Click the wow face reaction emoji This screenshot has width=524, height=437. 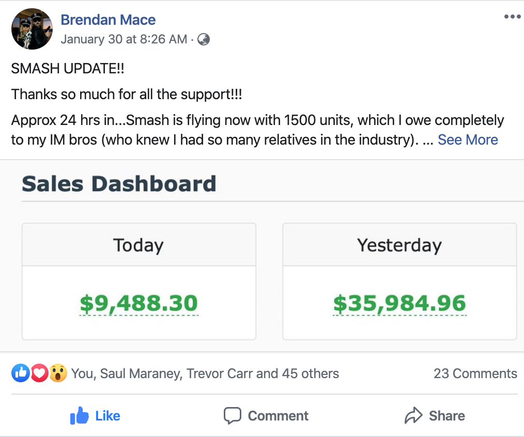pos(58,373)
